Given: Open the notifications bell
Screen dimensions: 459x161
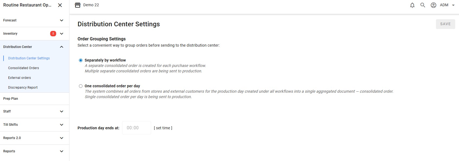Looking at the screenshot, I should (412, 5).
